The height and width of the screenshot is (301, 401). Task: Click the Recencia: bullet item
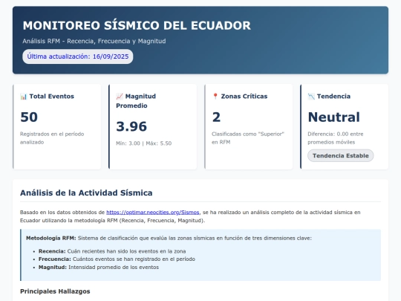(112, 251)
